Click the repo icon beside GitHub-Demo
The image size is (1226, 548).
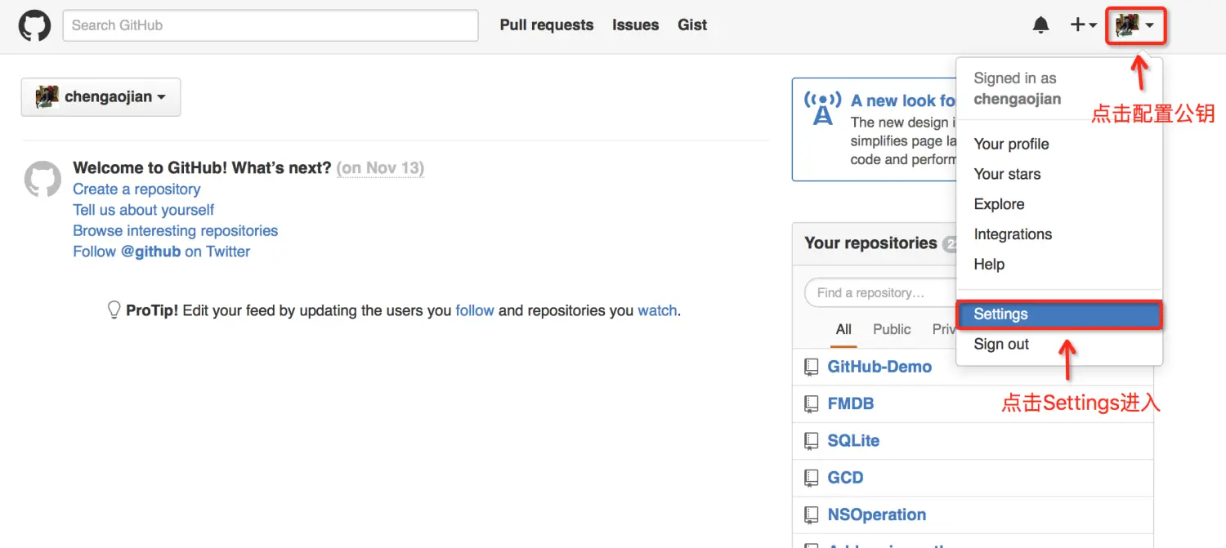[x=811, y=368]
